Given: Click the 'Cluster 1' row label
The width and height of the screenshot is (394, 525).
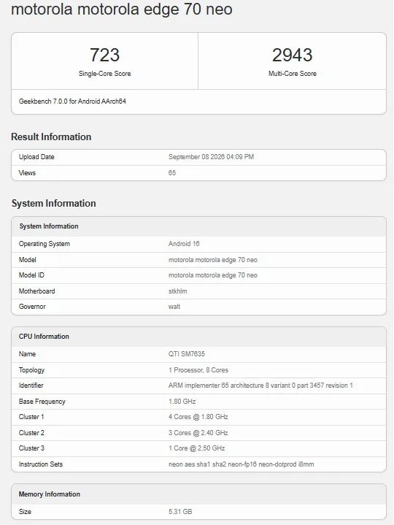Looking at the screenshot, I should (31, 417).
